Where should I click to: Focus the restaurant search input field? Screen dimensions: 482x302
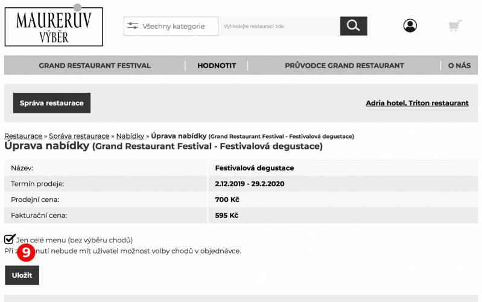coord(280,27)
